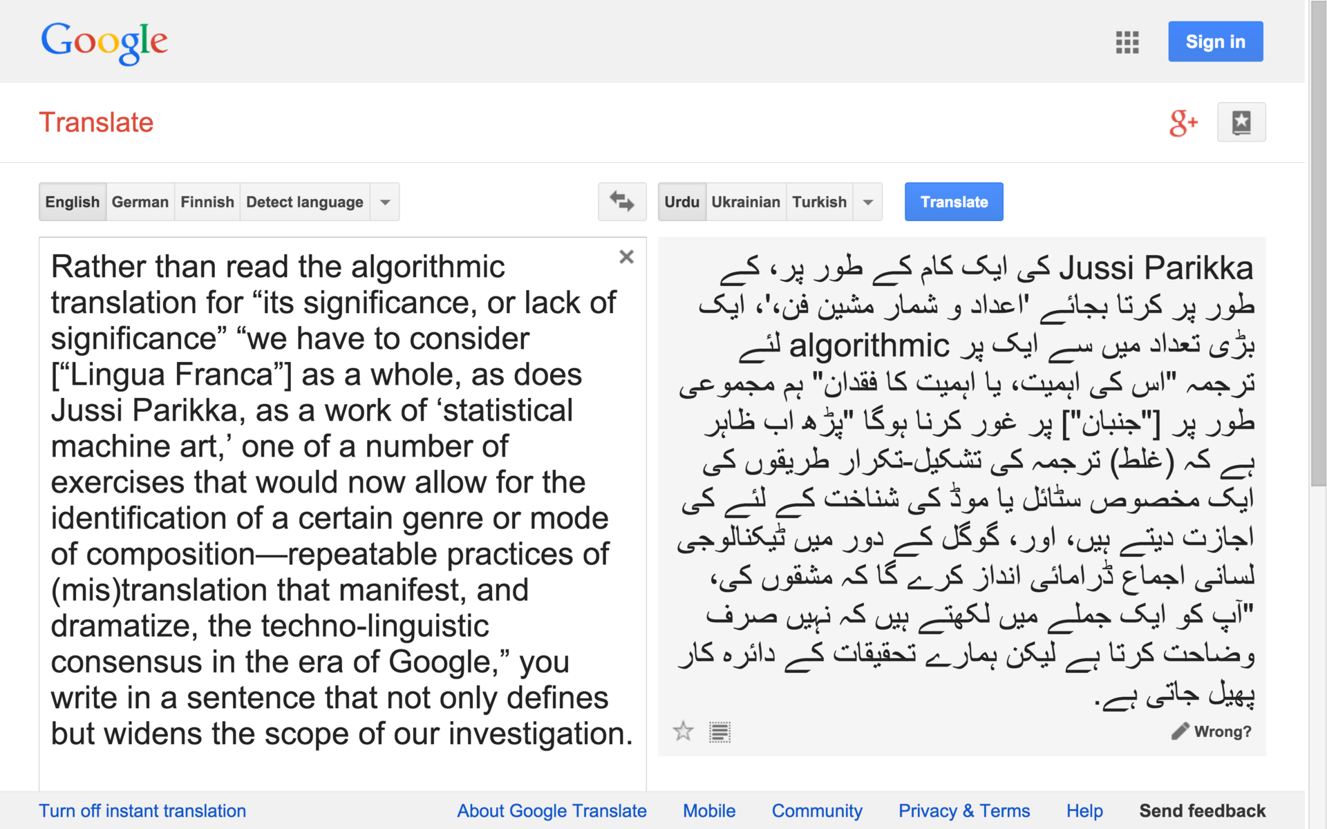The height and width of the screenshot is (829, 1327).
Task: Select German as source language
Action: (140, 202)
